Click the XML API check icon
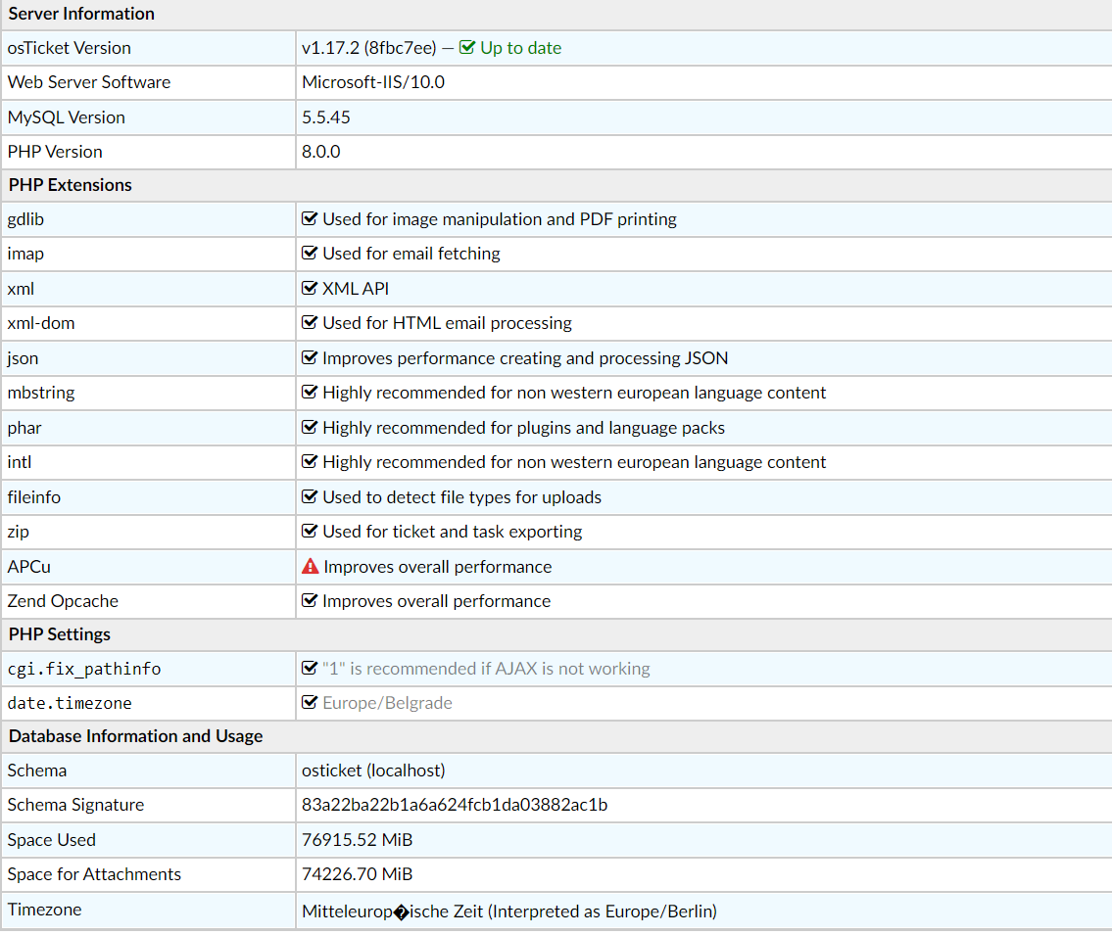This screenshot has width=1112, height=935. pos(310,289)
